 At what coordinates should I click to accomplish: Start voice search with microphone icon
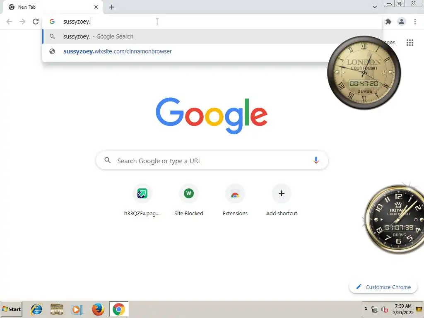316,160
